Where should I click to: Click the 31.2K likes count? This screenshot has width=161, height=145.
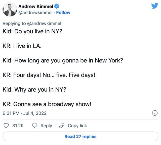18,126
